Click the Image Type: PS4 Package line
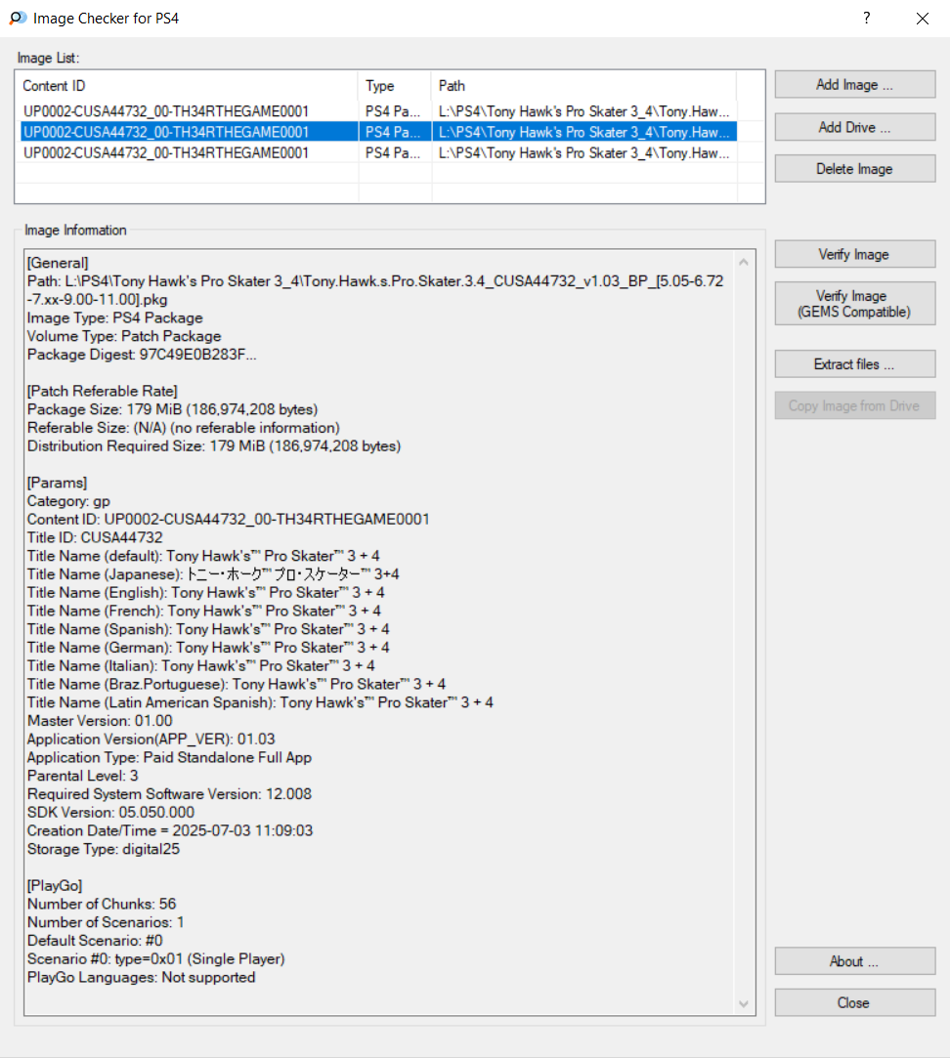This screenshot has width=950, height=1058. coord(114,317)
